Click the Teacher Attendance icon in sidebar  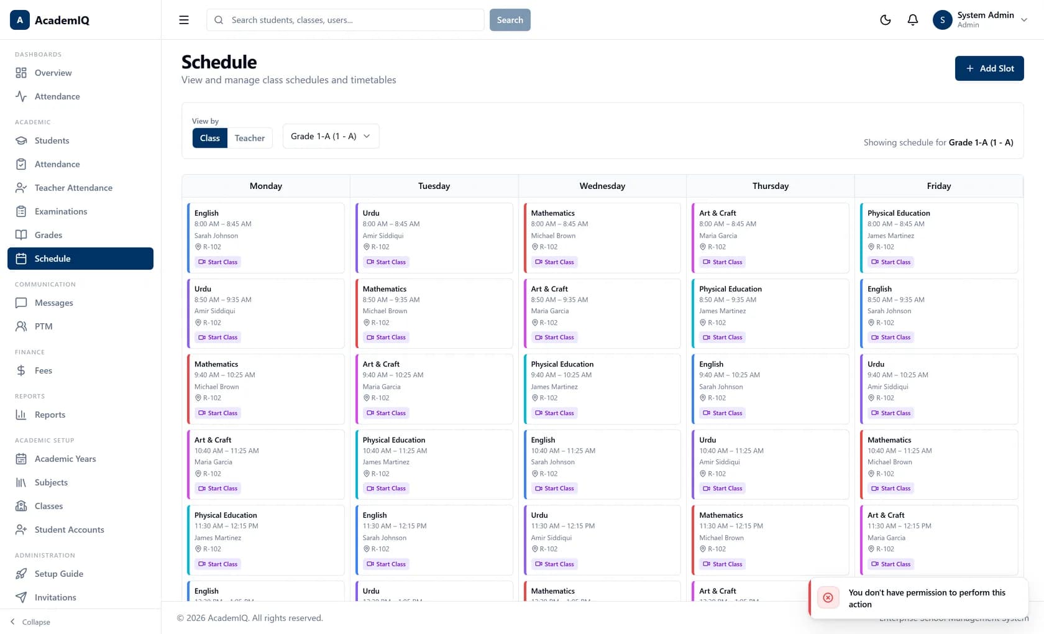[x=21, y=188]
